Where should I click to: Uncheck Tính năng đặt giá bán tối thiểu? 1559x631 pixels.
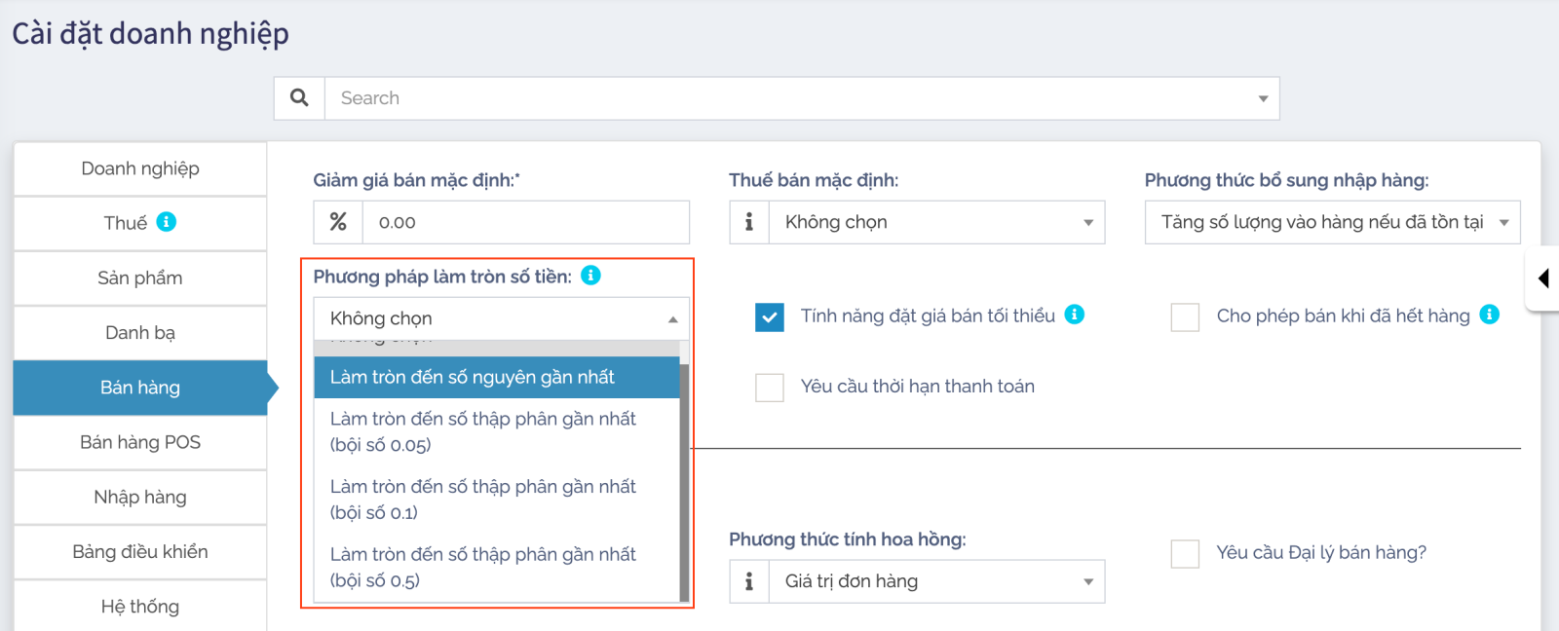[x=770, y=317]
